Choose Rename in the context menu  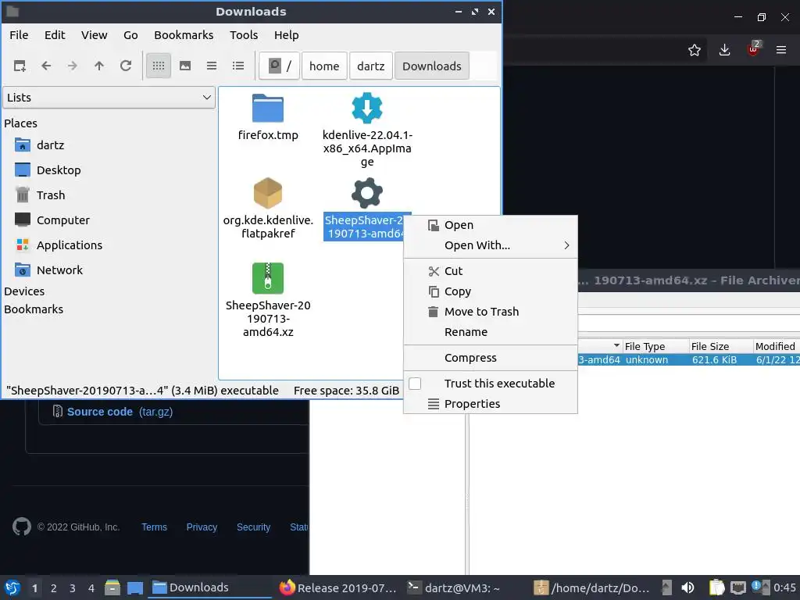coord(491,332)
